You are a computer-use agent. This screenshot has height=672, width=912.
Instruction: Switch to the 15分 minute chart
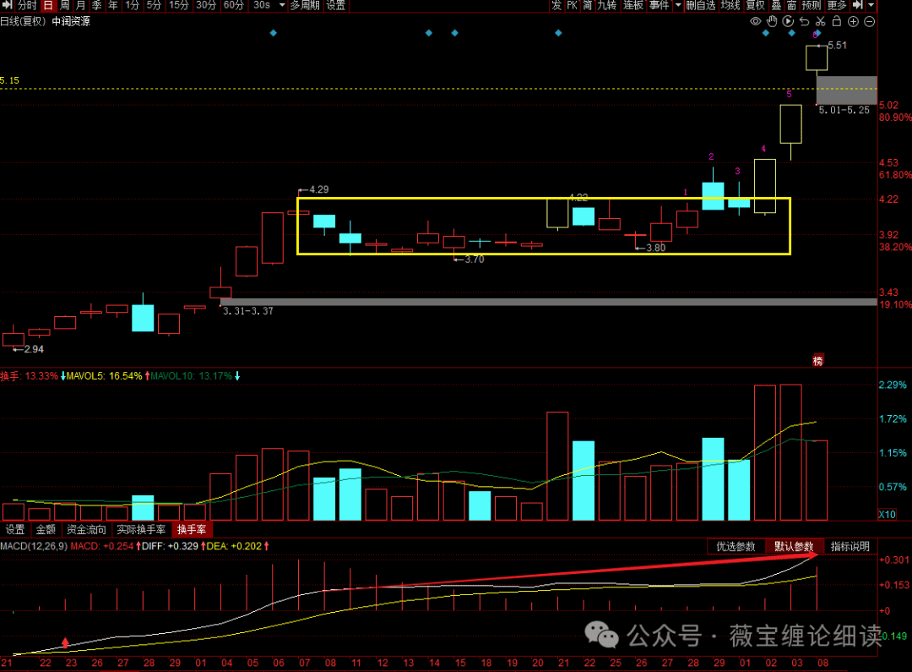coord(178,5)
